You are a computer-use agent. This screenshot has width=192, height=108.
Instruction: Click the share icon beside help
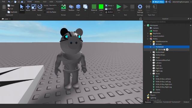(169, 2)
